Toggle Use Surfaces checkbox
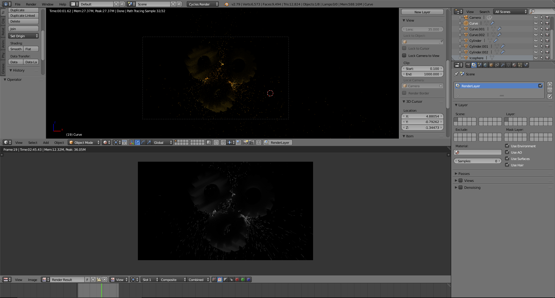Viewport: 555px width, 298px height. click(507, 159)
